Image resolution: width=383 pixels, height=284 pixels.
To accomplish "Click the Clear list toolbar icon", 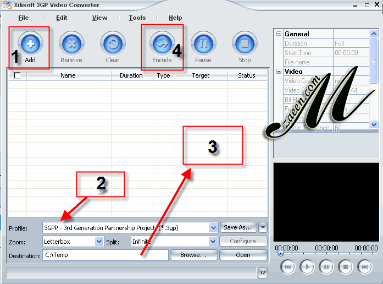I will coord(113,44).
